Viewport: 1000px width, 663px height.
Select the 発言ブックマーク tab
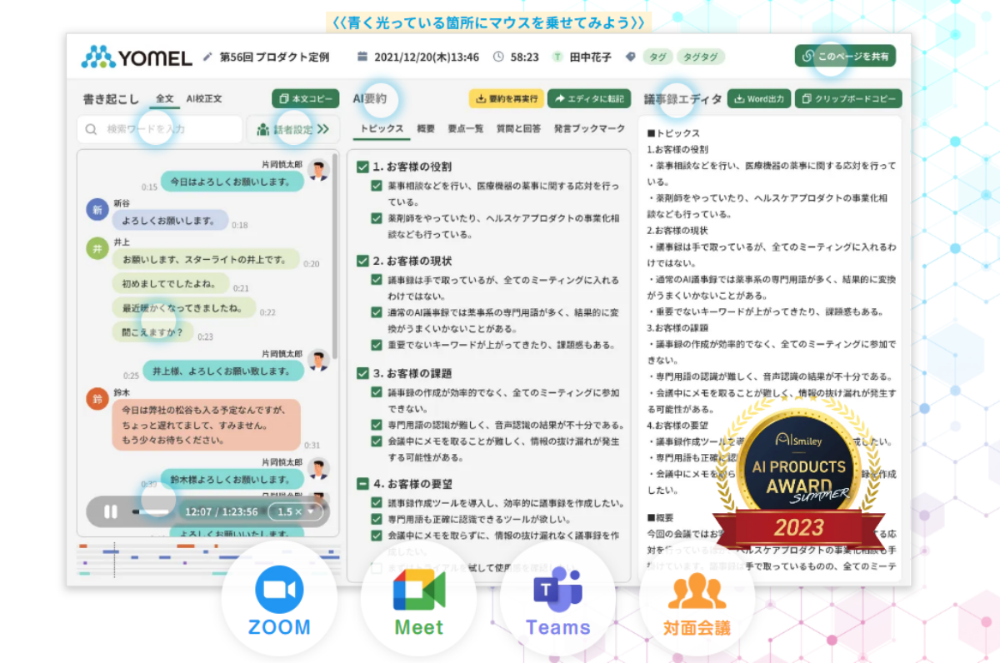(589, 128)
